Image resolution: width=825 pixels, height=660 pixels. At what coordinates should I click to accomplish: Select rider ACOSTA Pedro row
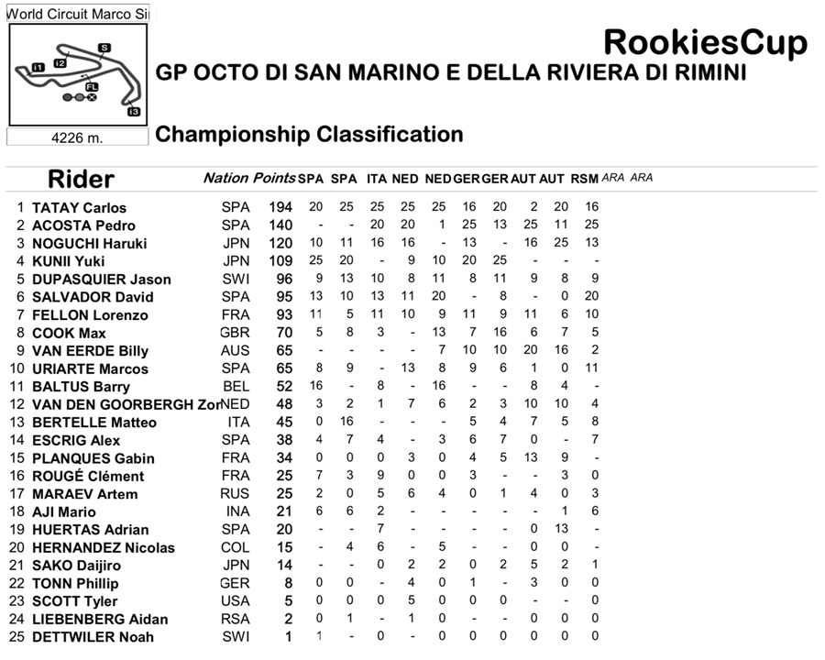[83, 225]
